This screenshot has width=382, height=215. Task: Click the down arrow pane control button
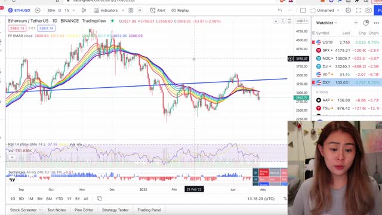[x=276, y=21]
